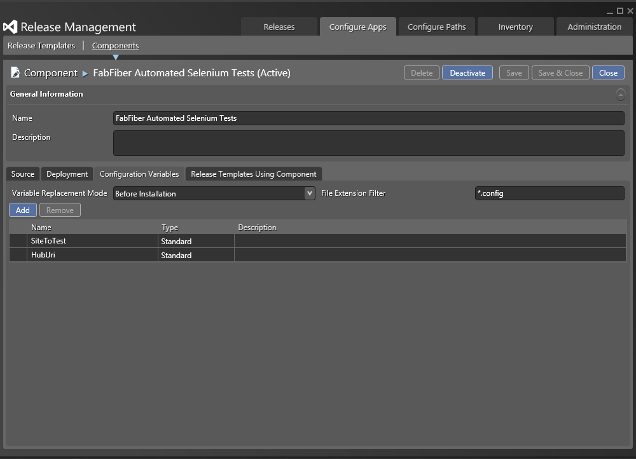Screen dimensions: 636x459
Task: Open Release Templates submenu link
Action: tap(41, 45)
